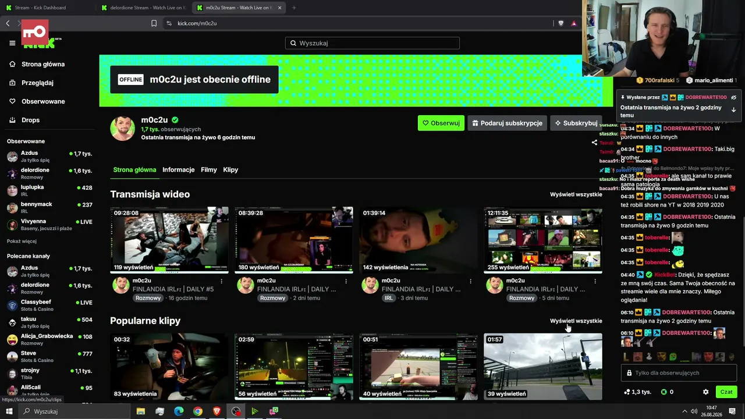
Task: Expand followed list with Pokaż więcej
Action: (22, 241)
